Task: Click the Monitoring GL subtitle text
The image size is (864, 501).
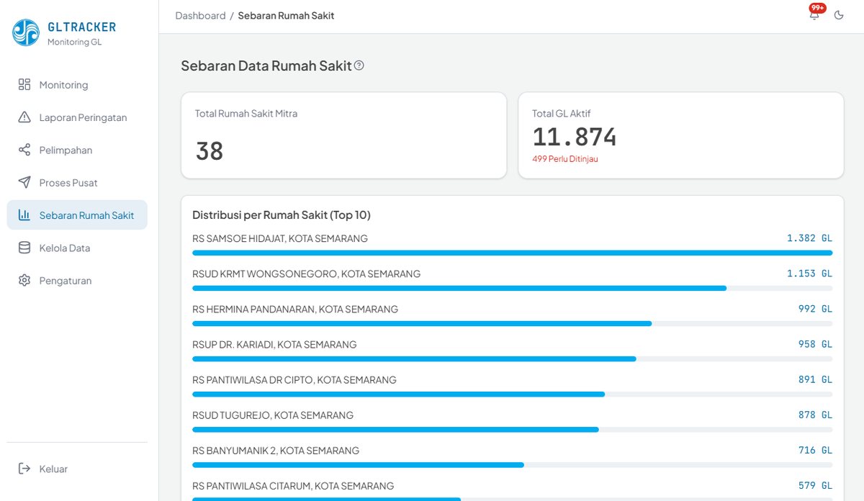Action: point(74,42)
